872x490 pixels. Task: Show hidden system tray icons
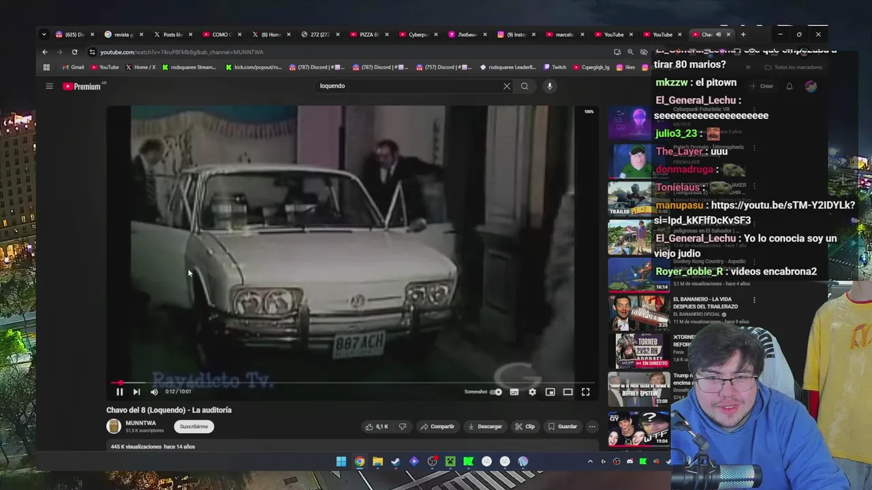tap(590, 461)
